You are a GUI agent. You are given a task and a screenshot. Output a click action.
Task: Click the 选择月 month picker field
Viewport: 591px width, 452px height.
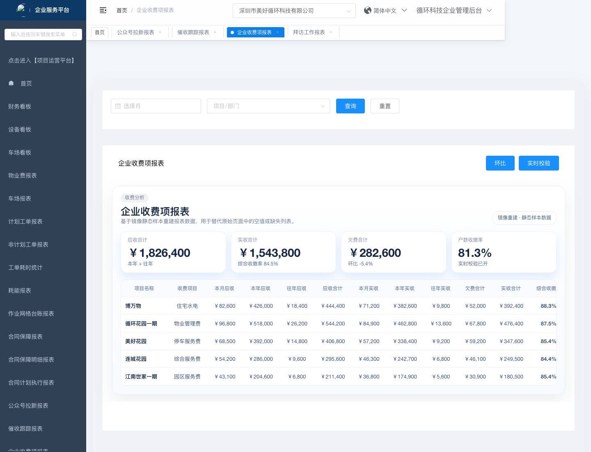pos(156,106)
